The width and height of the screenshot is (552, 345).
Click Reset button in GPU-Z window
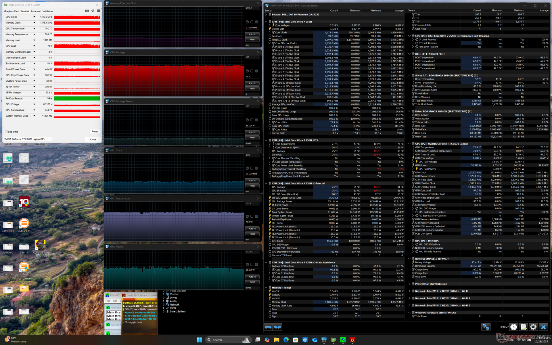[x=95, y=132]
